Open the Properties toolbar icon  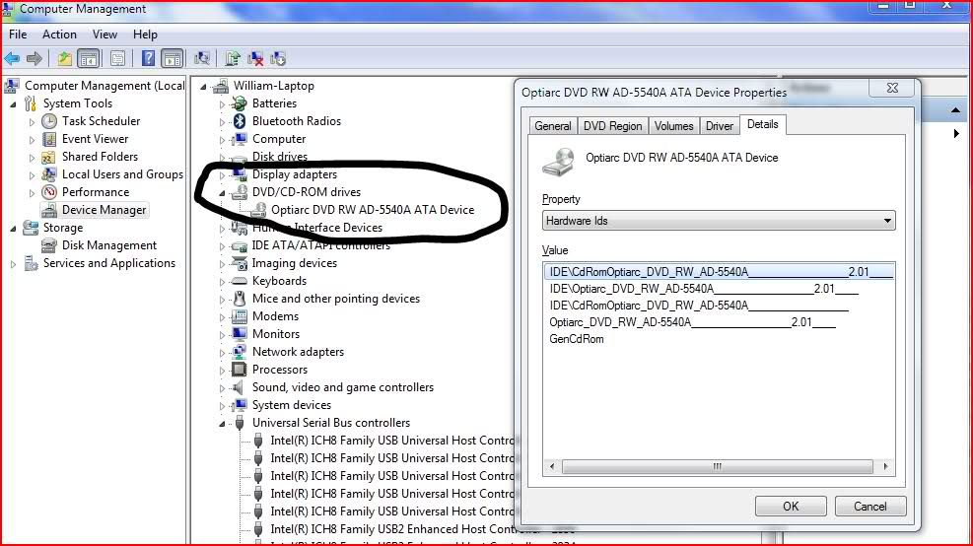point(117,59)
